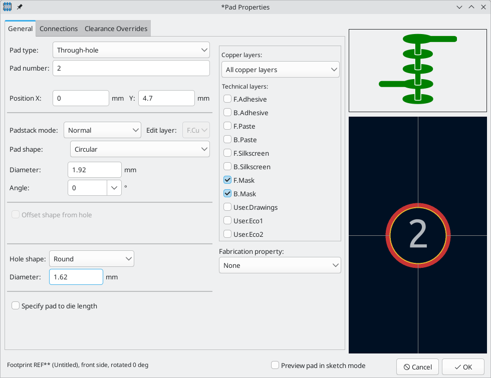Uncheck the F.Mask layer checkbox
The height and width of the screenshot is (378, 491).
click(x=227, y=180)
